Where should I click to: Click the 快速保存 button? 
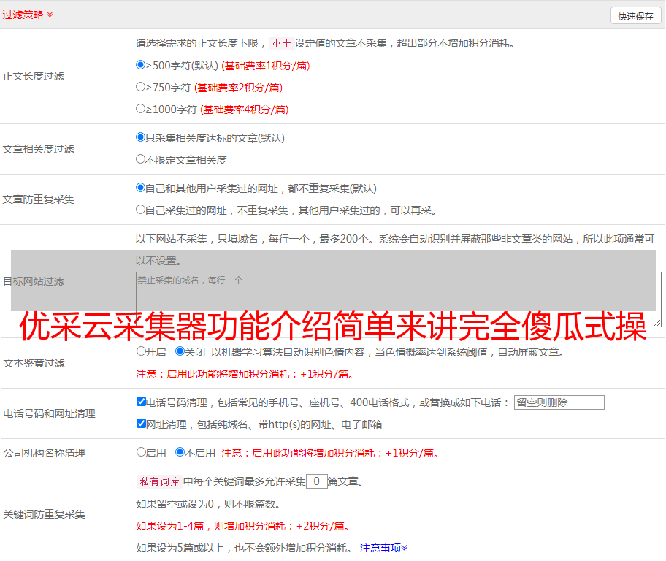635,16
